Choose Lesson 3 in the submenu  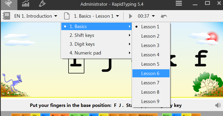click(151, 45)
